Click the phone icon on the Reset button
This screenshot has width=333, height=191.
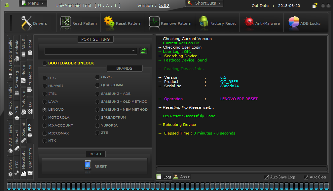click(88, 165)
